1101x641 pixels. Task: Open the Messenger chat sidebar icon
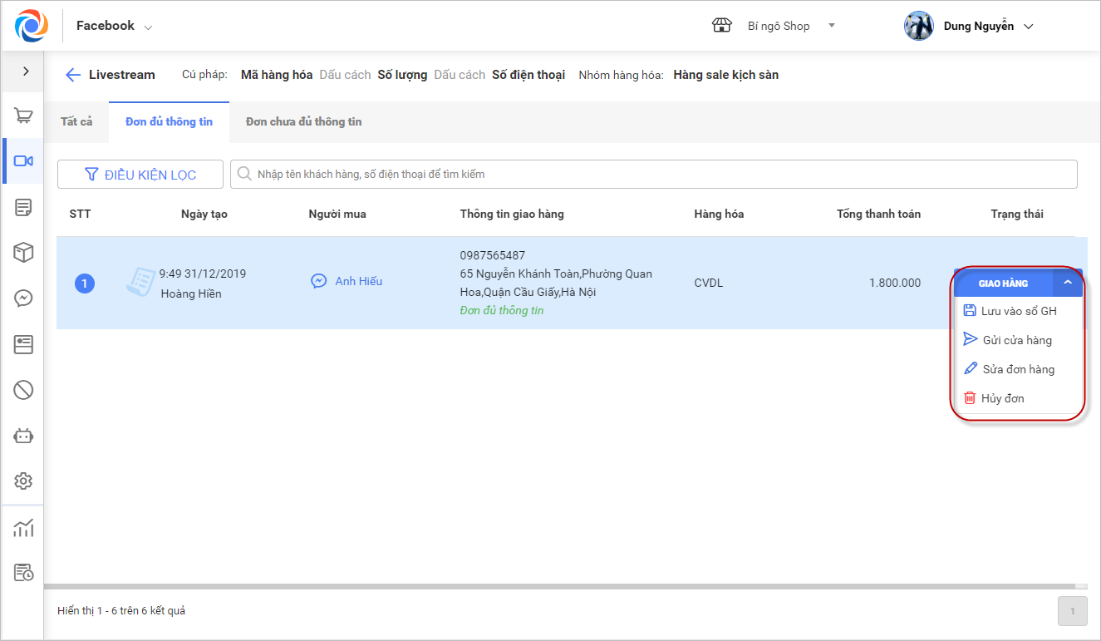(x=23, y=298)
